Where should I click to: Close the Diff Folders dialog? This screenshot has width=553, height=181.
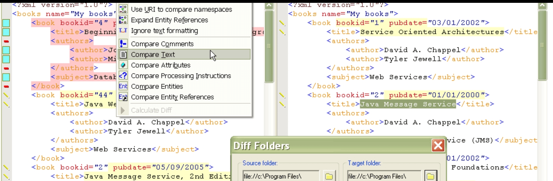coord(437,146)
